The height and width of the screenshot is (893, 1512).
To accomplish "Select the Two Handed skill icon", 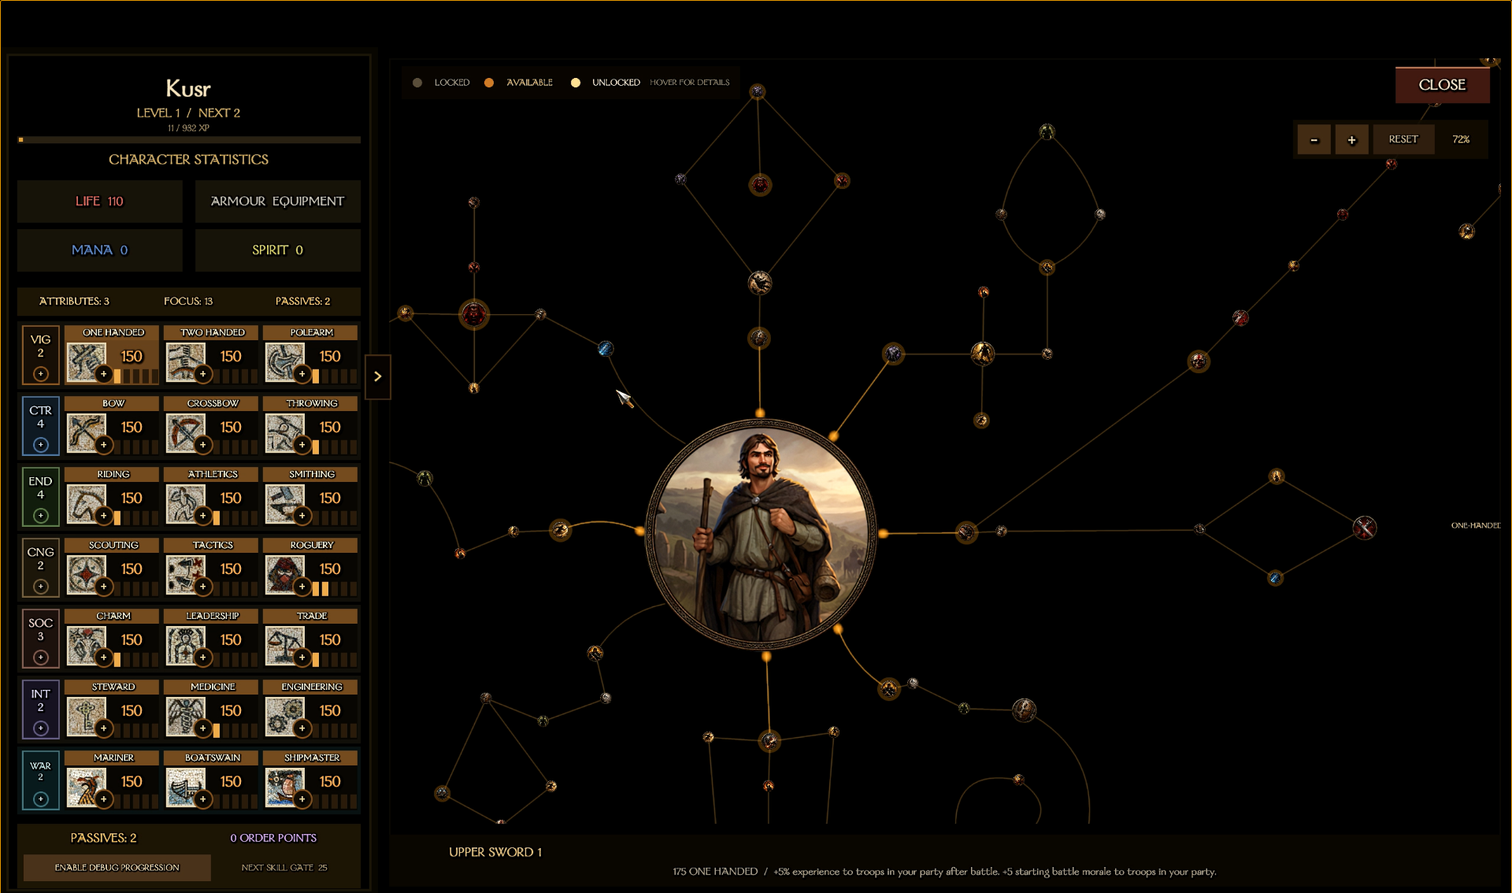I will click(x=185, y=361).
